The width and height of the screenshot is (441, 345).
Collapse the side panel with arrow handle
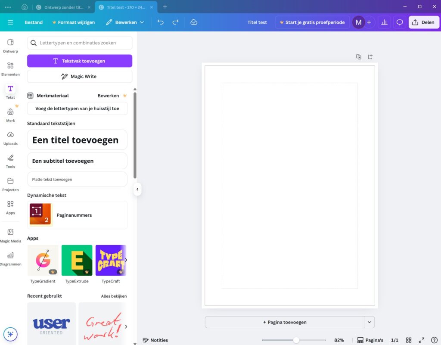(137, 189)
